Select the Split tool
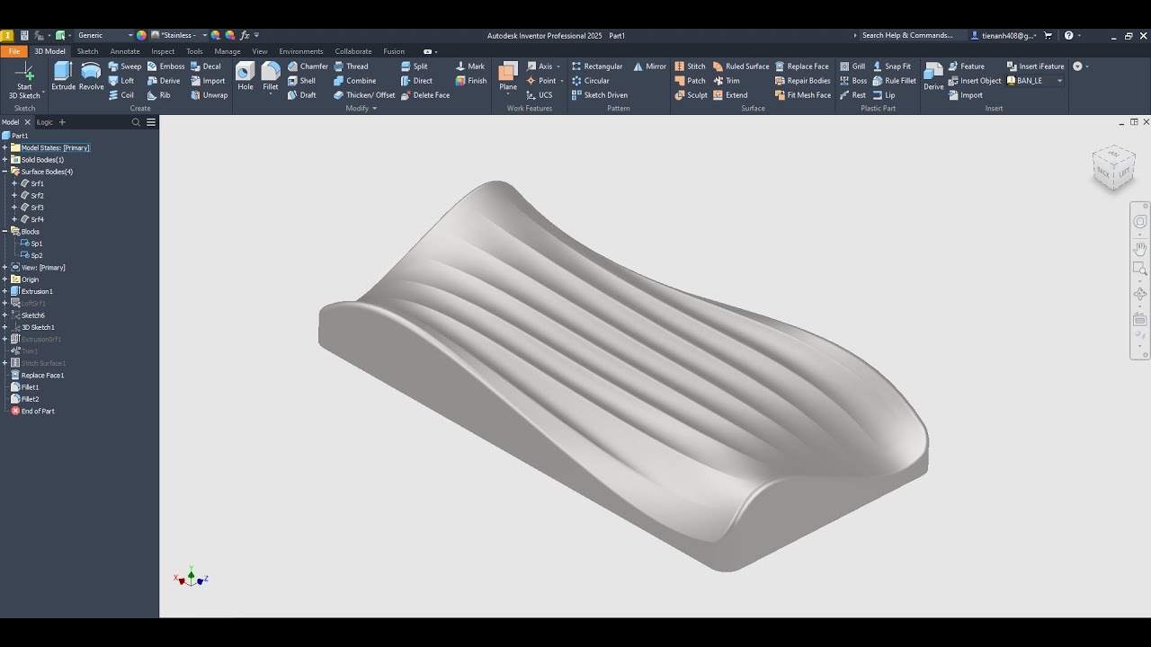 pyautogui.click(x=415, y=66)
